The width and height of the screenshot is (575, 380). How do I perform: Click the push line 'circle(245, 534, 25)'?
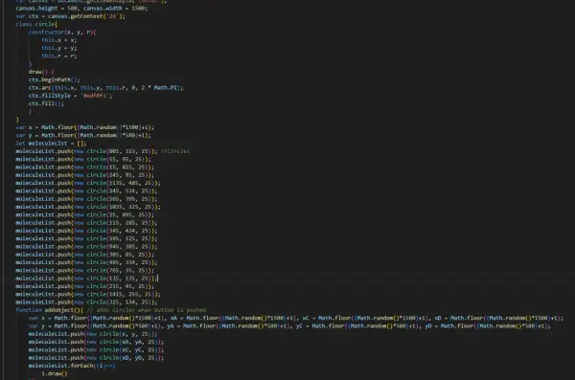click(x=86, y=190)
